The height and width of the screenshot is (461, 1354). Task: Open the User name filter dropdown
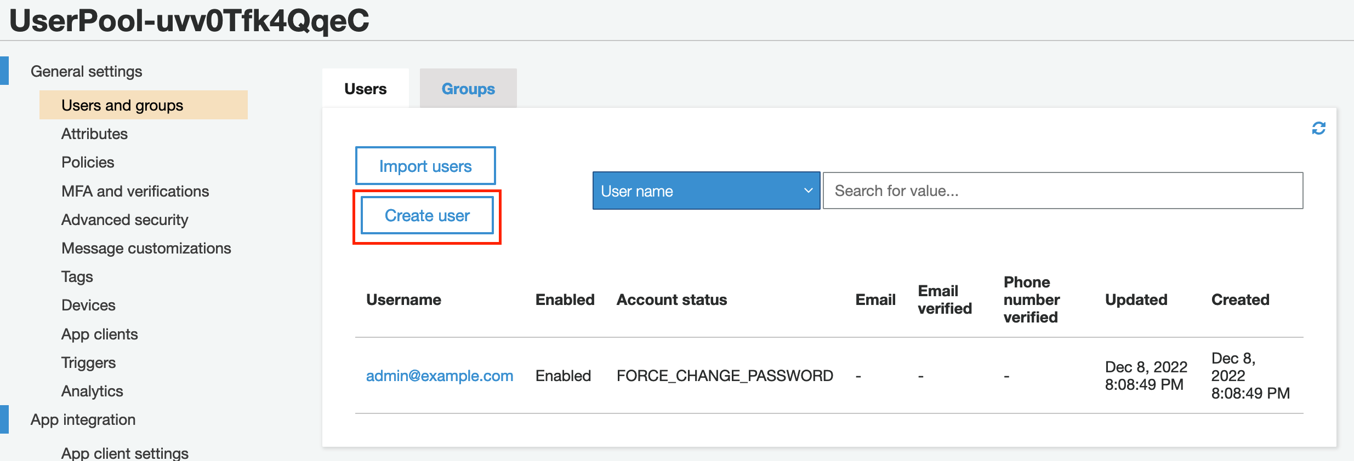706,191
